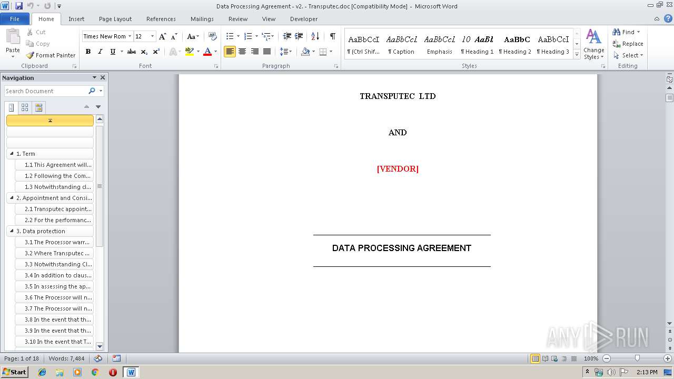Open the Select dropdown in Editing
The height and width of the screenshot is (379, 674).
click(x=628, y=55)
